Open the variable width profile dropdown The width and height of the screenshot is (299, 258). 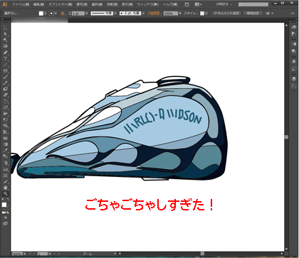(x=115, y=14)
